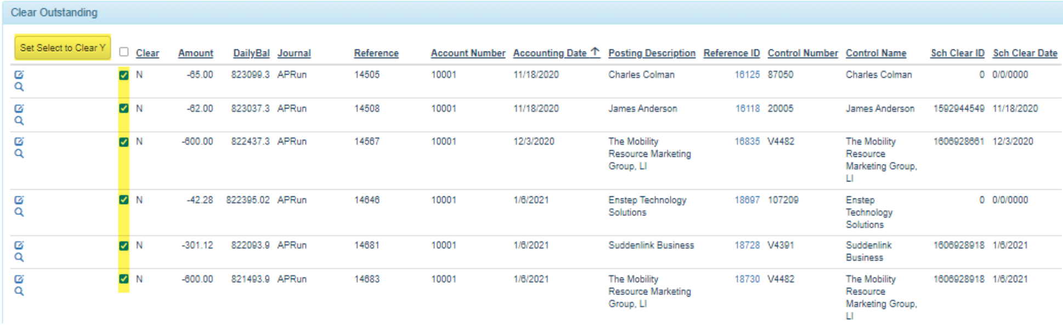Uncheck the checkbox for amount -62.00
1063x329 pixels.
click(124, 108)
